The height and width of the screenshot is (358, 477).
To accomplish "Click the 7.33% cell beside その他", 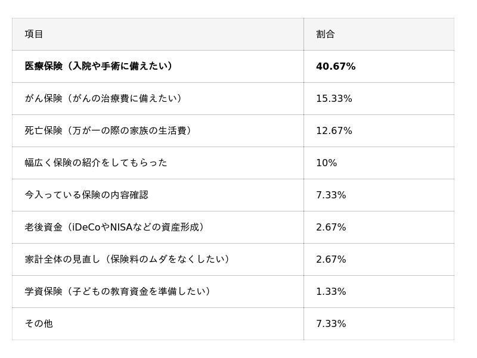I will click(331, 323).
